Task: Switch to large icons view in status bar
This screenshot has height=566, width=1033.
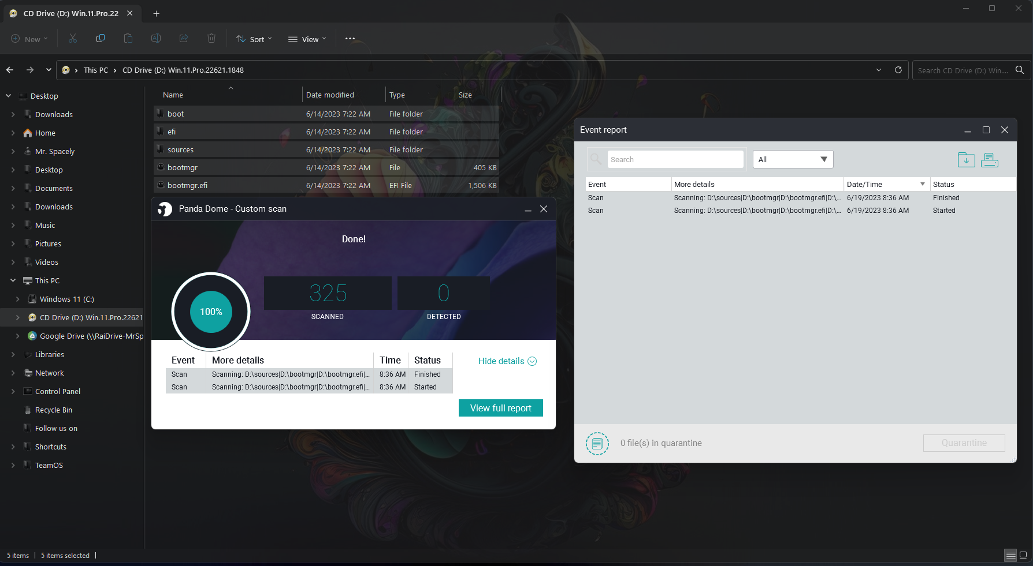Action: click(1023, 556)
